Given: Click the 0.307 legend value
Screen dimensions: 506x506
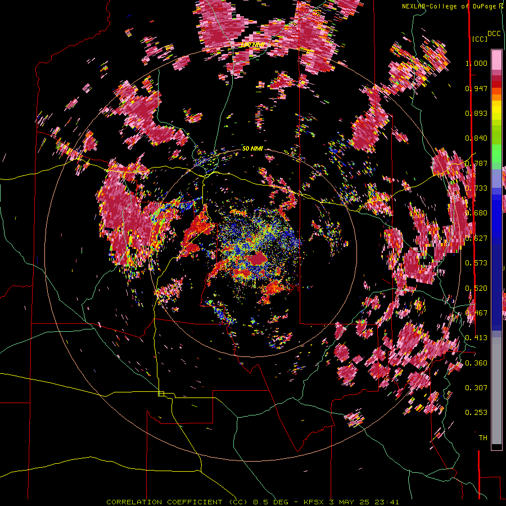Looking at the screenshot, I should (476, 388).
